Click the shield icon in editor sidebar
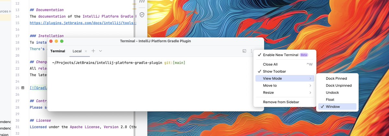The width and height of the screenshot is (389, 136). [142, 15]
